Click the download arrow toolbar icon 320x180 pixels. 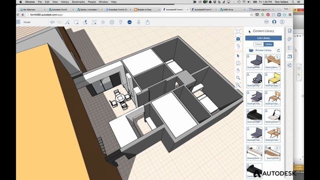tap(138, 22)
